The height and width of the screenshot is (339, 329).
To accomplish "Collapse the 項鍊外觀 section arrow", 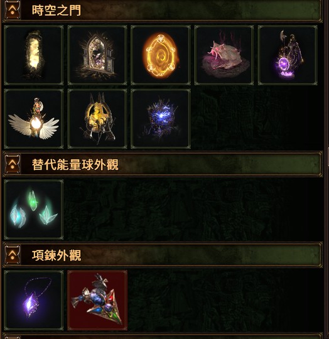I will 13,255.
